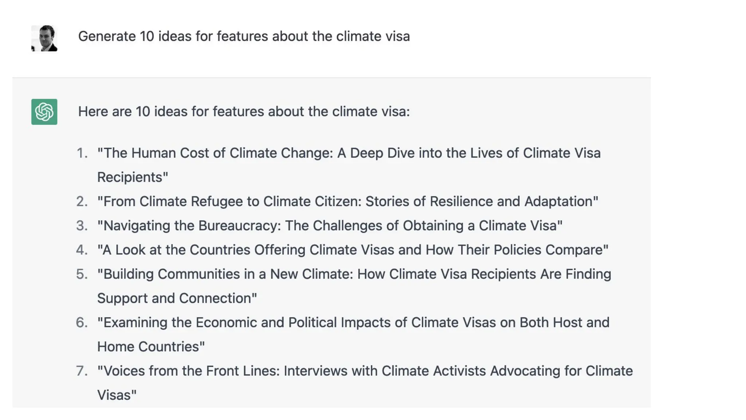Image resolution: width=746 pixels, height=420 pixels.
Task: Click list number 1 marker
Action: [x=82, y=153]
